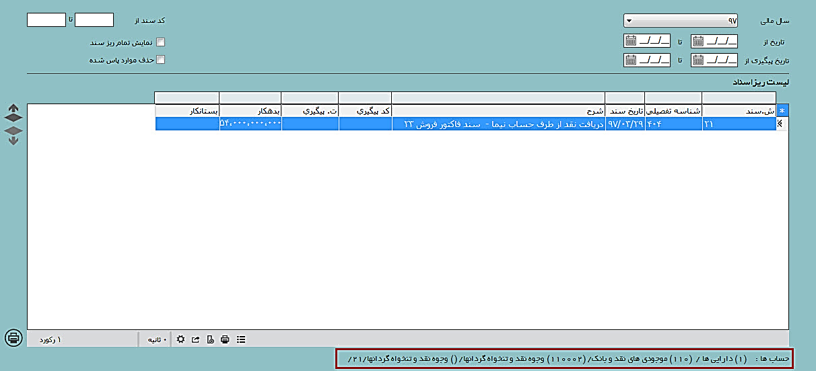Click the filter box above the بستانکار column

[187, 97]
